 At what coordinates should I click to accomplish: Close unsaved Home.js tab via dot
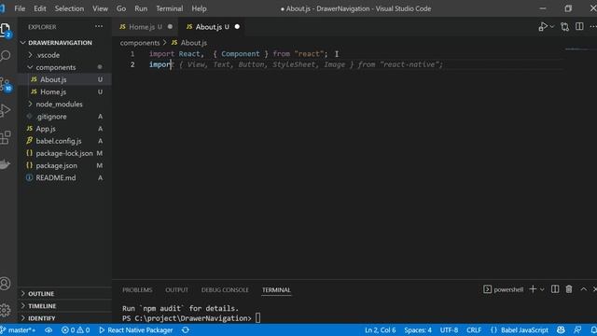coord(170,27)
